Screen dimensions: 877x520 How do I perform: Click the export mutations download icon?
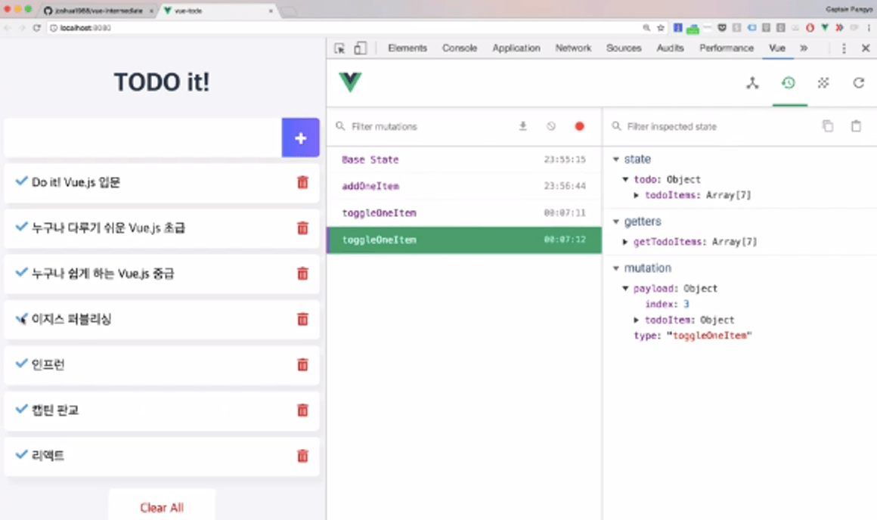coord(522,126)
